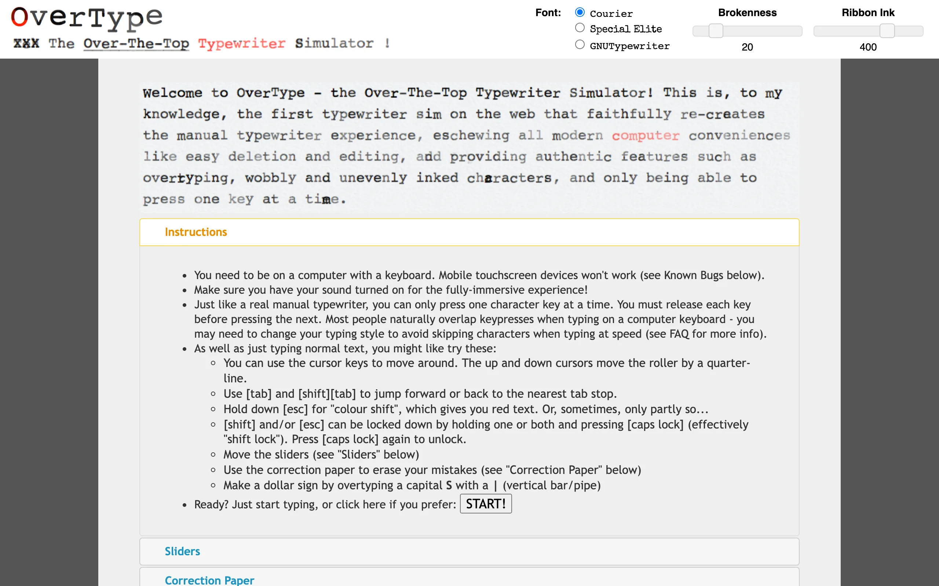Click the Ribbon Ink slider handle
Viewport: 939px width, 586px height.
[x=887, y=31]
